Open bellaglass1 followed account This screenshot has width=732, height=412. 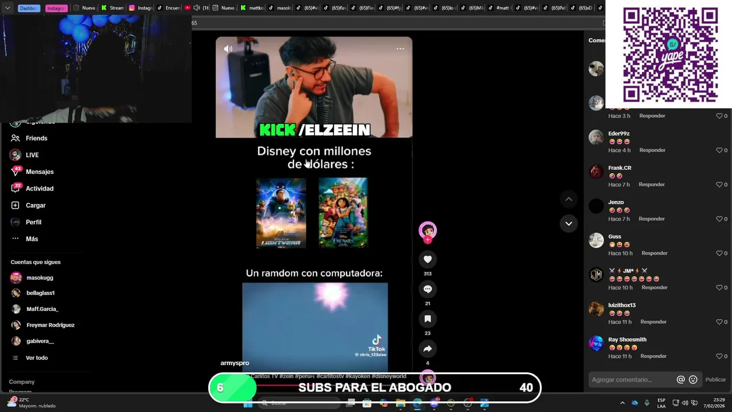pyautogui.click(x=33, y=293)
